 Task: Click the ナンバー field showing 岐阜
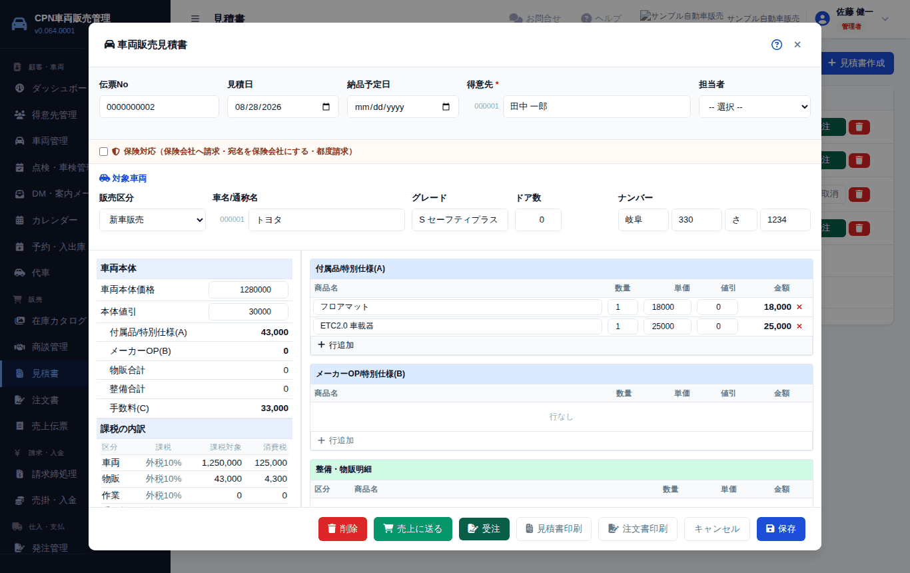pos(644,220)
